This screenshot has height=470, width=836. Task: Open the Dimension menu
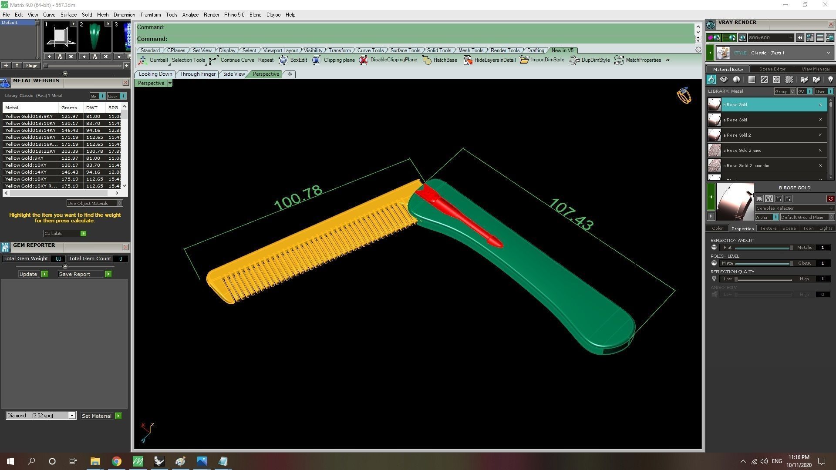point(124,15)
